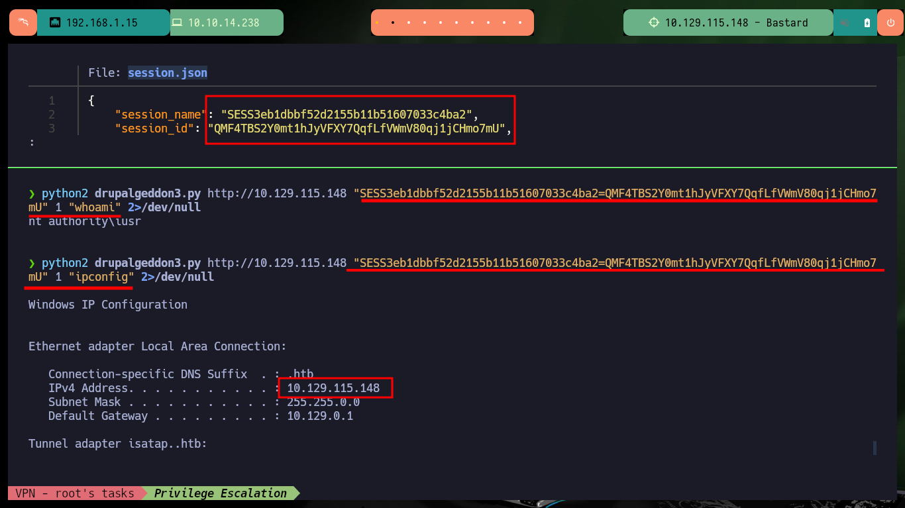Click the .htb DNS suffix value
This screenshot has height=508, width=905.
click(x=300, y=374)
